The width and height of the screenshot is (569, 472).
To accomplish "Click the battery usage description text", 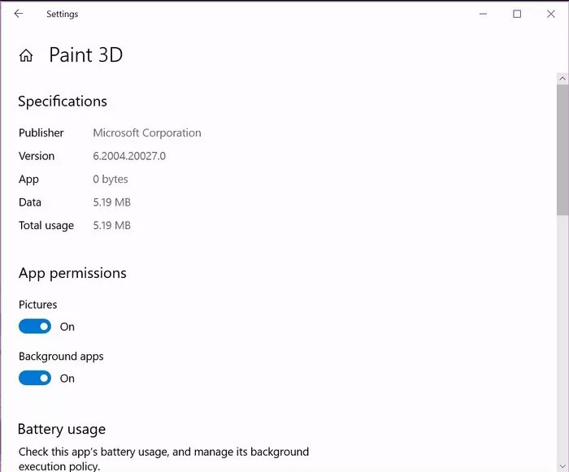I will coord(163,458).
